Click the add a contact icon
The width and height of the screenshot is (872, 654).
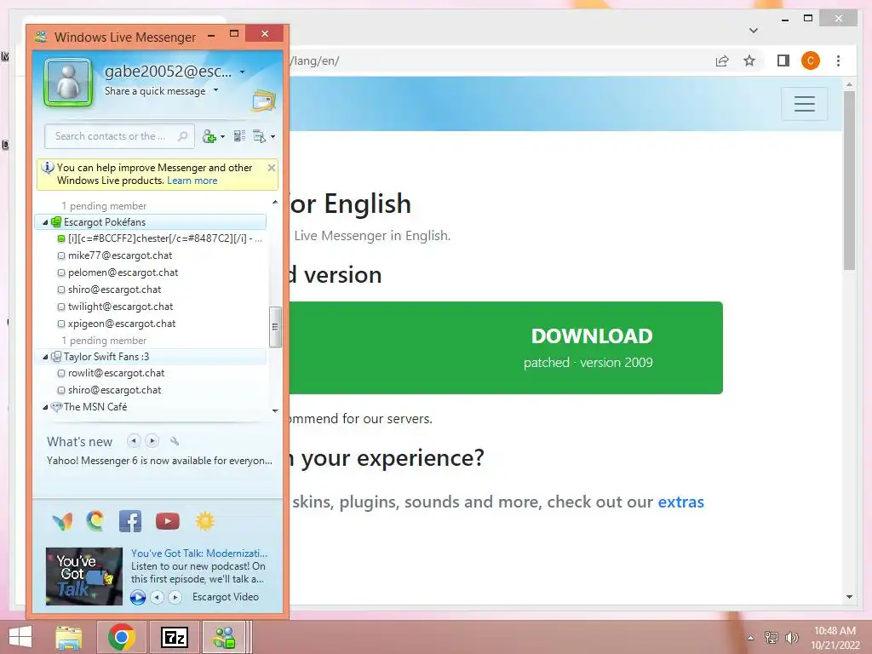click(209, 136)
